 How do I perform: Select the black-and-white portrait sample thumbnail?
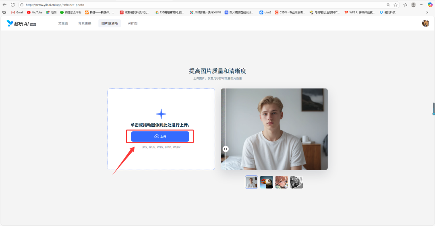(296, 182)
